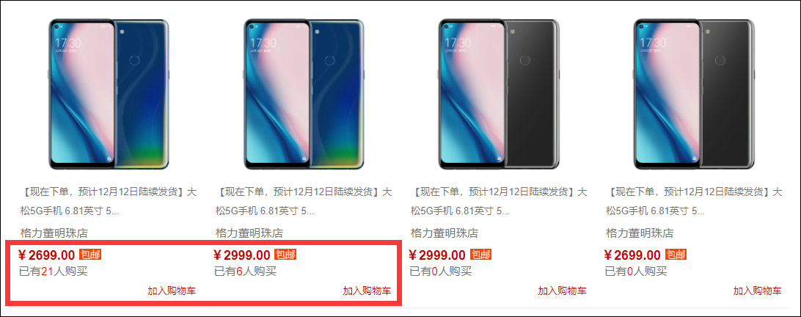Click the third product's title text

coord(499,202)
